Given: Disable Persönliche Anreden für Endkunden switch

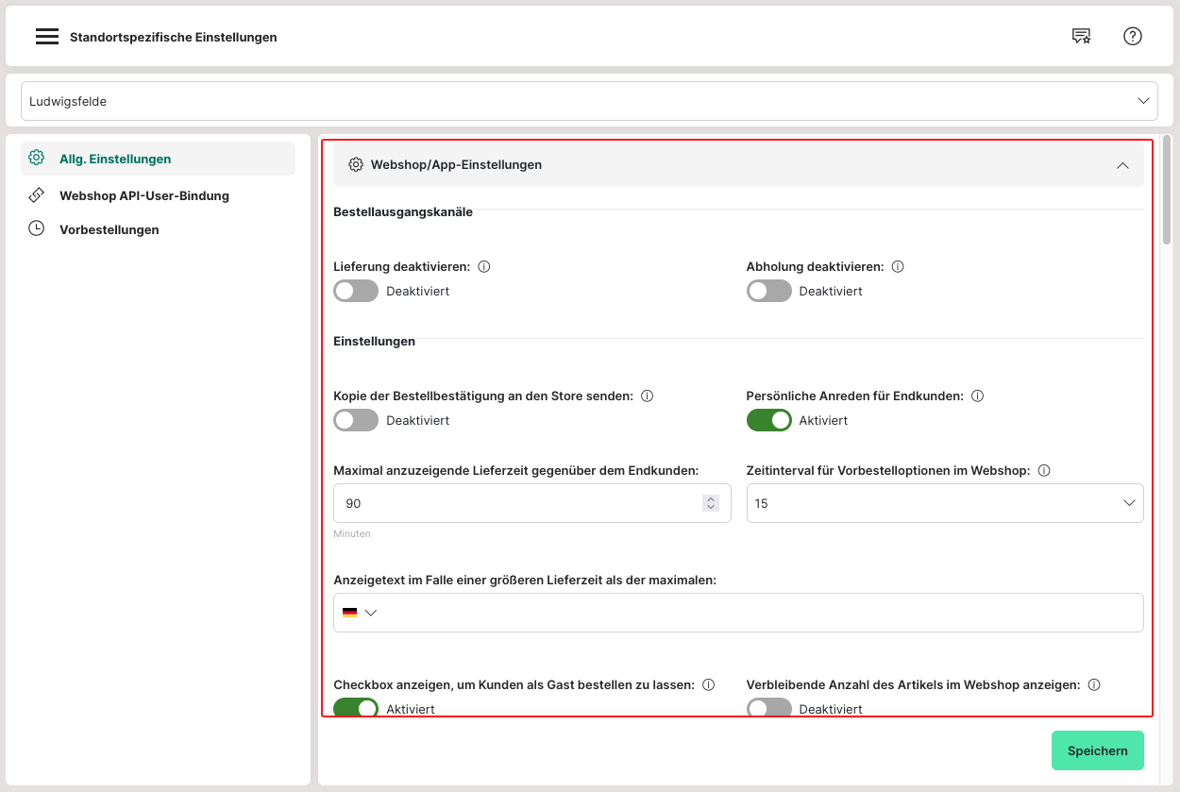Looking at the screenshot, I should pos(768,420).
